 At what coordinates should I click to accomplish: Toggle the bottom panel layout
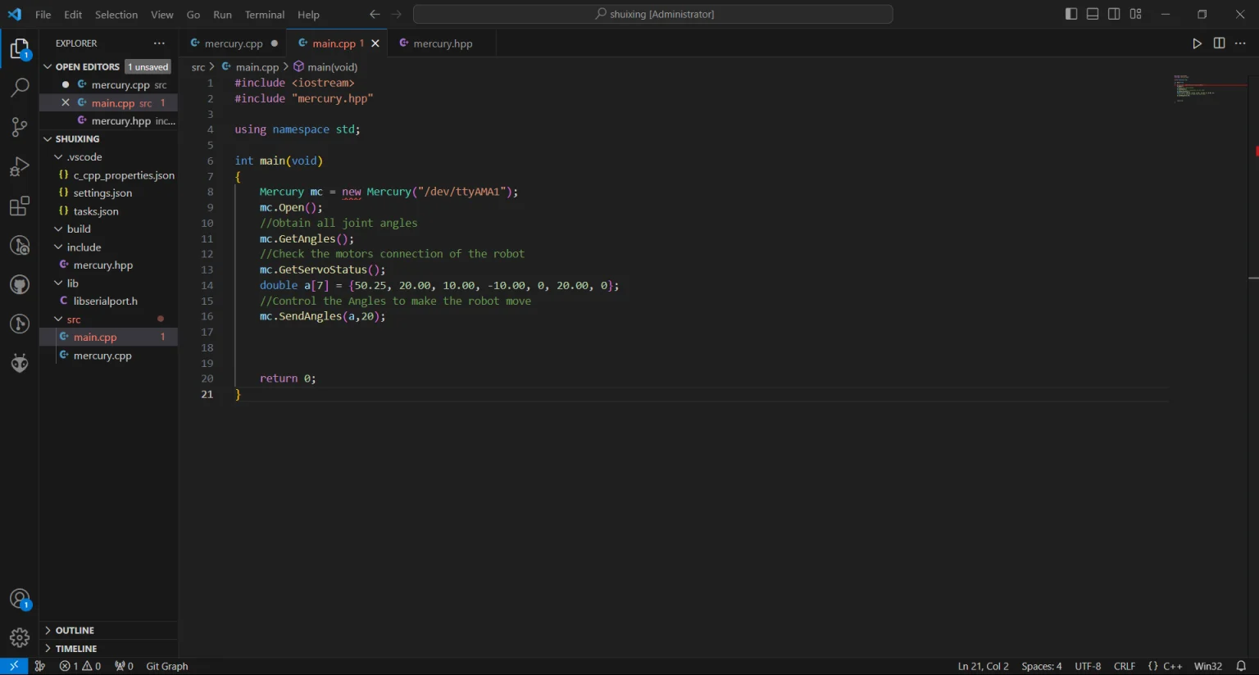tap(1093, 14)
